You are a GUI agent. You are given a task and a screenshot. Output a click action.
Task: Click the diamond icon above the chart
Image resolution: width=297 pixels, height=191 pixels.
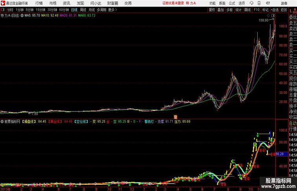[268, 16]
